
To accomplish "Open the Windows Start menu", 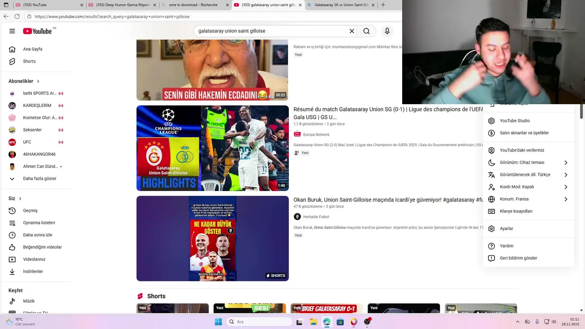I will tap(218, 322).
